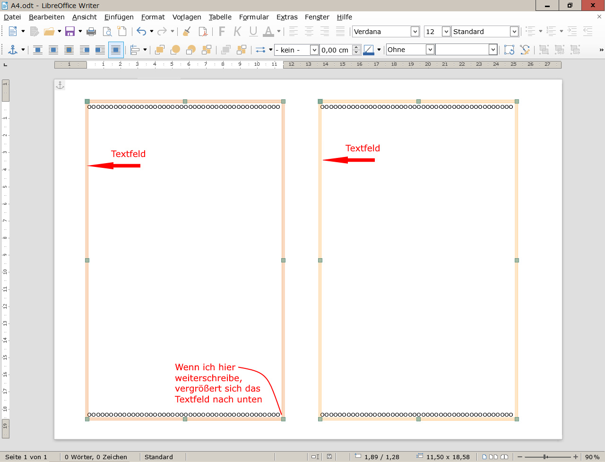This screenshot has width=605, height=462.
Task: Click the 90 % zoom level
Action: tap(592, 457)
